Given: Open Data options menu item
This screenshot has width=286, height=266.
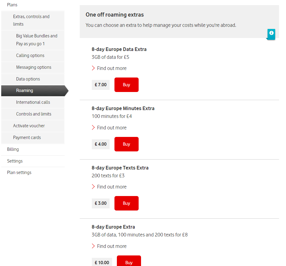Looking at the screenshot, I should (x=28, y=79).
